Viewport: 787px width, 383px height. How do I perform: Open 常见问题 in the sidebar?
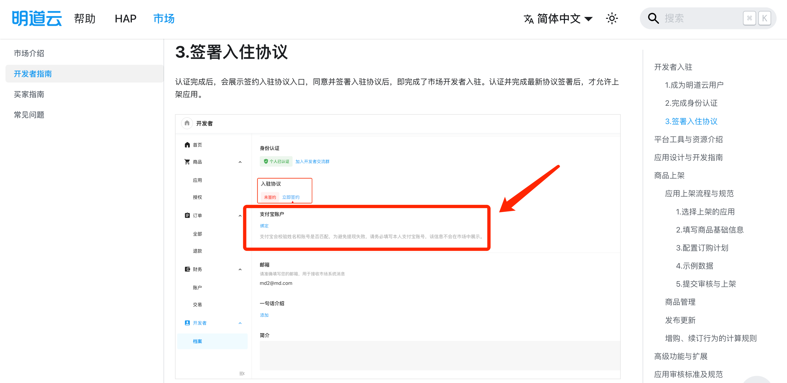[x=29, y=115]
